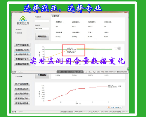146x117 pixels.
Task: Click the admin operator text in upper status bar
Action: 21,72
